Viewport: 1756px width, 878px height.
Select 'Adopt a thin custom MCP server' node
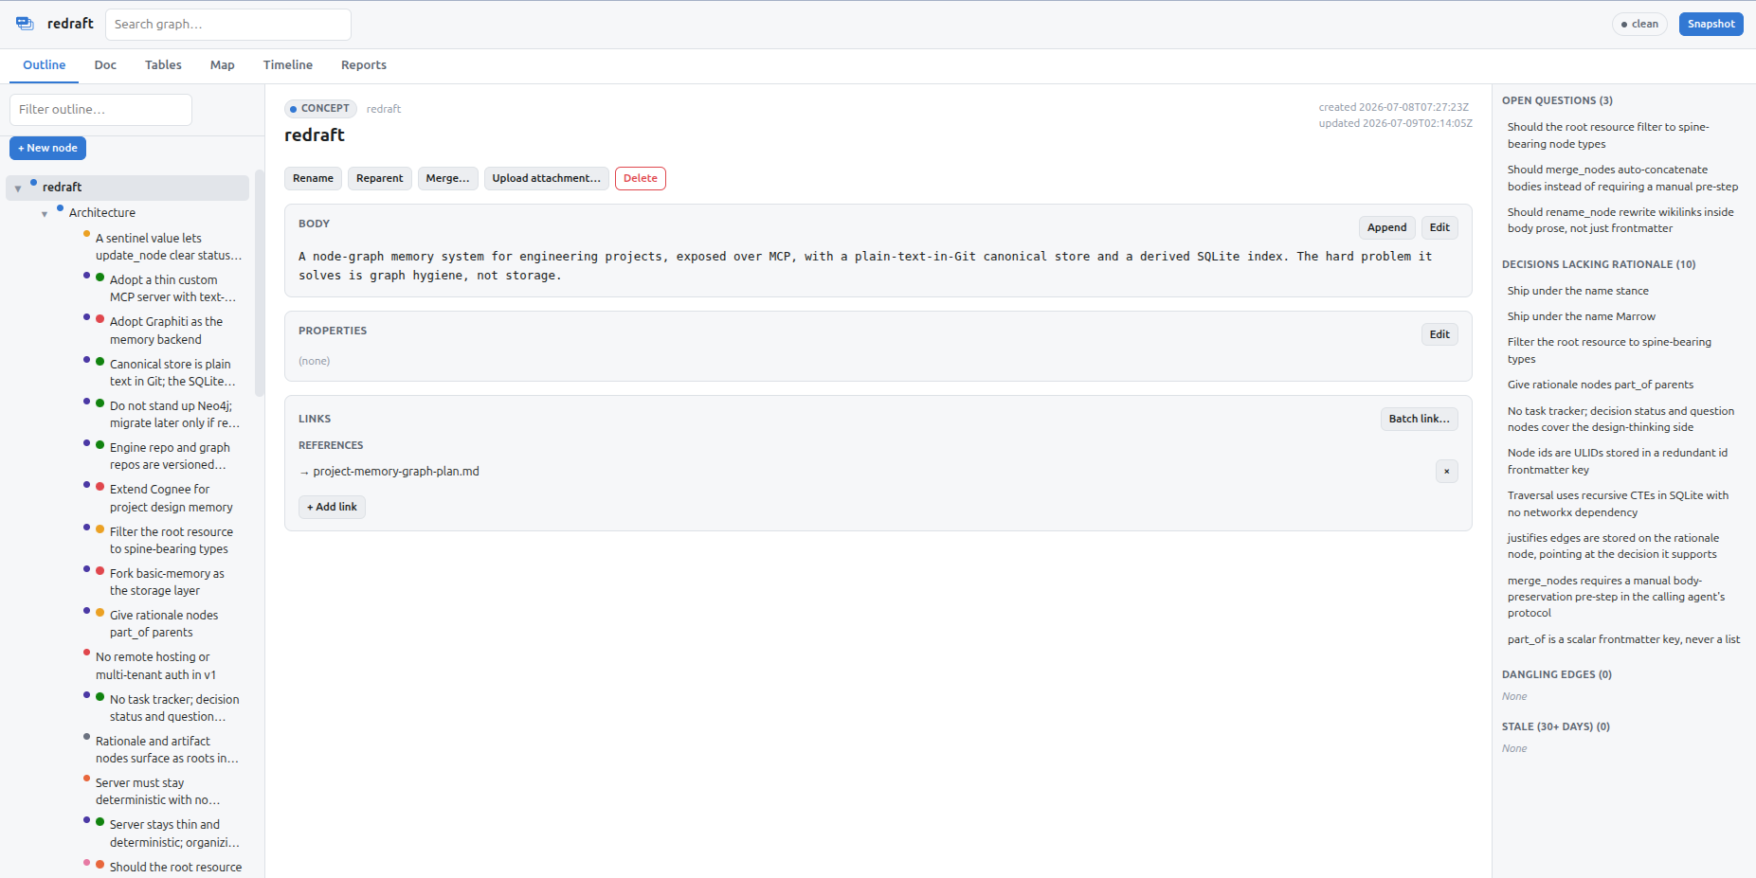pyautogui.click(x=173, y=289)
